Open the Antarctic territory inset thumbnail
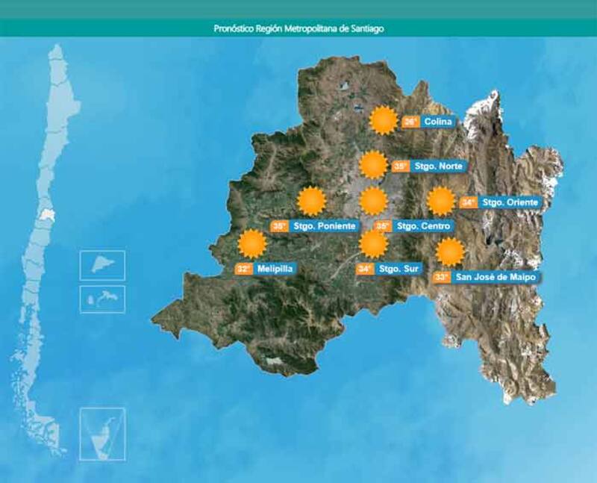Screen dimensions: 597x483 102,433
